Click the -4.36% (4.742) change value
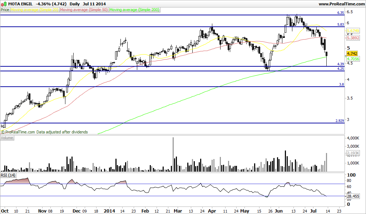 point(51,4)
